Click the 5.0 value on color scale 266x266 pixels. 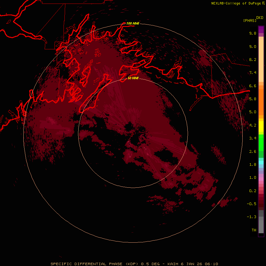tap(253, 112)
